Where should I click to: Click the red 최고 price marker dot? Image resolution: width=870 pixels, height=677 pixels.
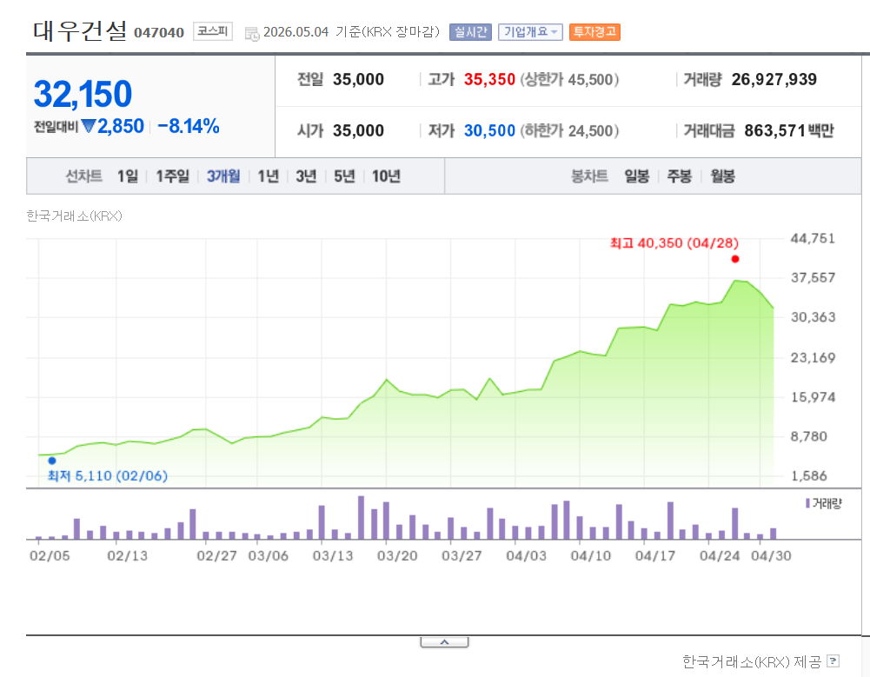coord(735,259)
